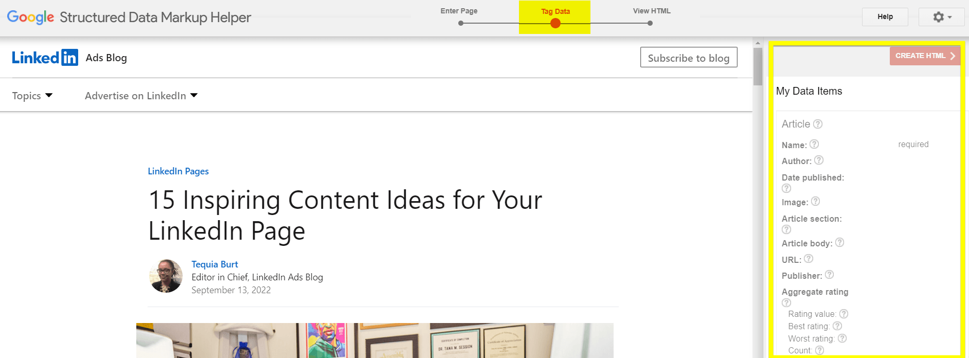Click the Image field help icon
The image size is (969, 358).
coord(815,202)
